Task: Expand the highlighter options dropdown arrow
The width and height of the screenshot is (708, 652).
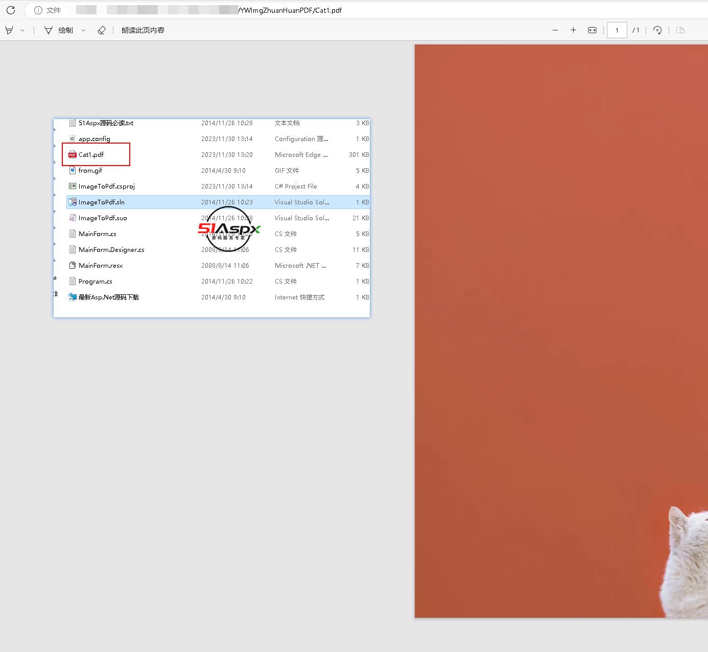Action: click(22, 30)
